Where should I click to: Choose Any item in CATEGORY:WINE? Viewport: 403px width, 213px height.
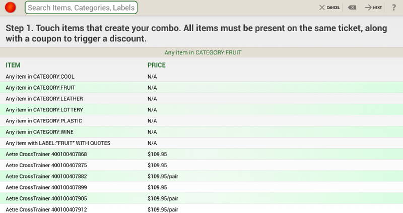point(201,132)
